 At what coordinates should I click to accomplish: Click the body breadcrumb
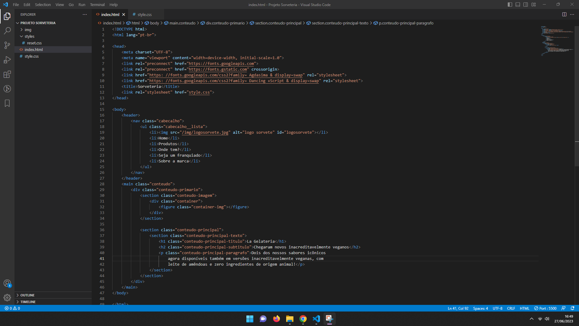pyautogui.click(x=152, y=23)
